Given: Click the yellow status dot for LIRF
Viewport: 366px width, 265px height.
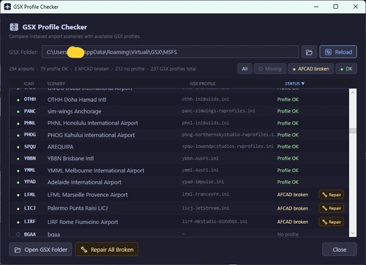Looking at the screenshot, I should tap(18, 222).
